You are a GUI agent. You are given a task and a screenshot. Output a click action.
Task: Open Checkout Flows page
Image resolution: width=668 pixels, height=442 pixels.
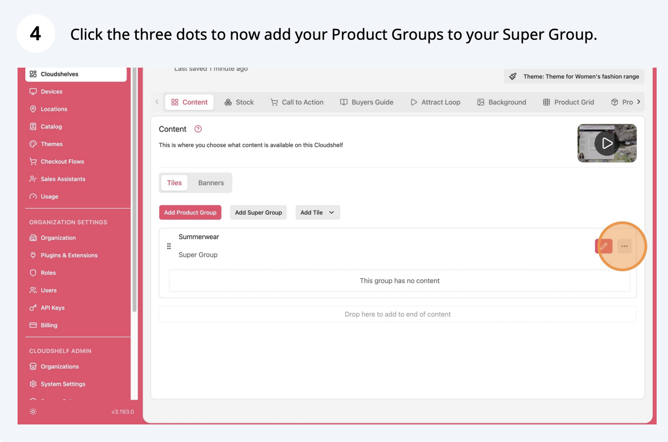(x=62, y=162)
